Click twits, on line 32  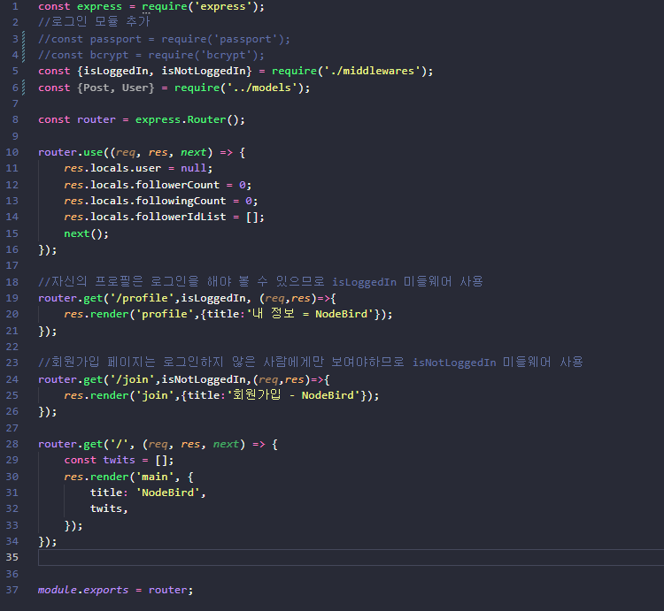(109, 508)
